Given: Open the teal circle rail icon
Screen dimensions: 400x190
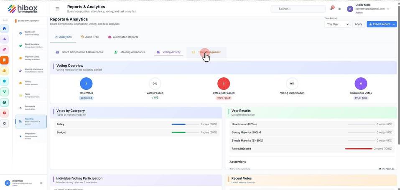Looking at the screenshot, I should [4, 81].
